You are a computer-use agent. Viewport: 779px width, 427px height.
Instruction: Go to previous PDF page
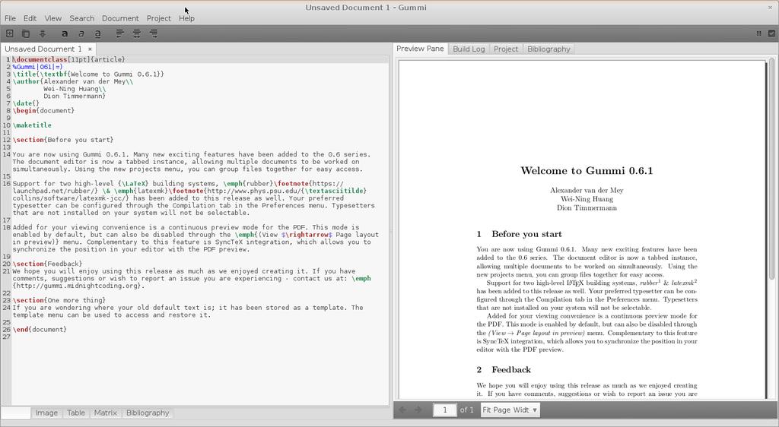402,410
